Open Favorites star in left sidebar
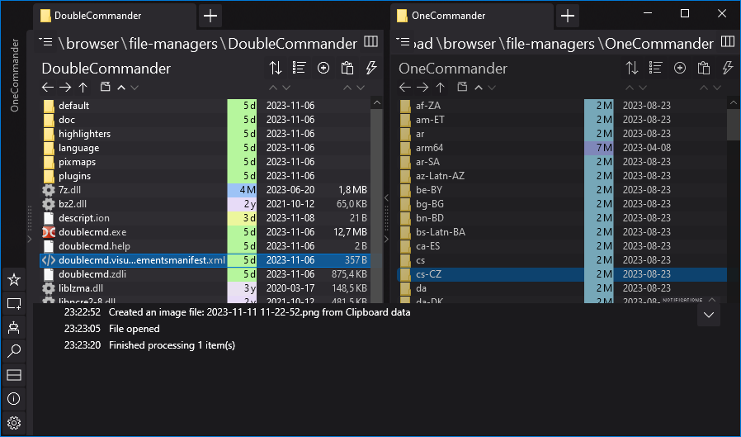This screenshot has height=437, width=741. pyautogui.click(x=13, y=280)
